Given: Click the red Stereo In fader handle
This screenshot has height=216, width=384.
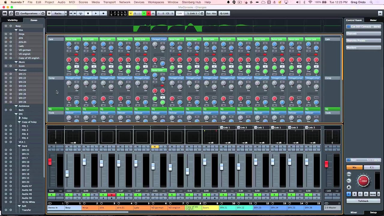Looking at the screenshot, I should [50, 162].
